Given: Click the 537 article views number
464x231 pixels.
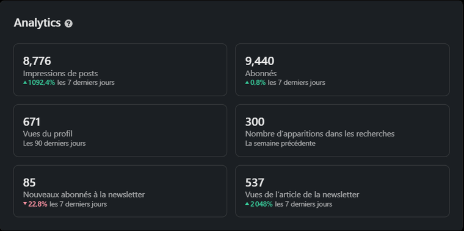Looking at the screenshot, I should [255, 183].
